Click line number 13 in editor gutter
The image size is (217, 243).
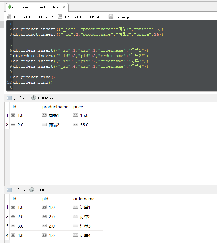tap(9, 88)
